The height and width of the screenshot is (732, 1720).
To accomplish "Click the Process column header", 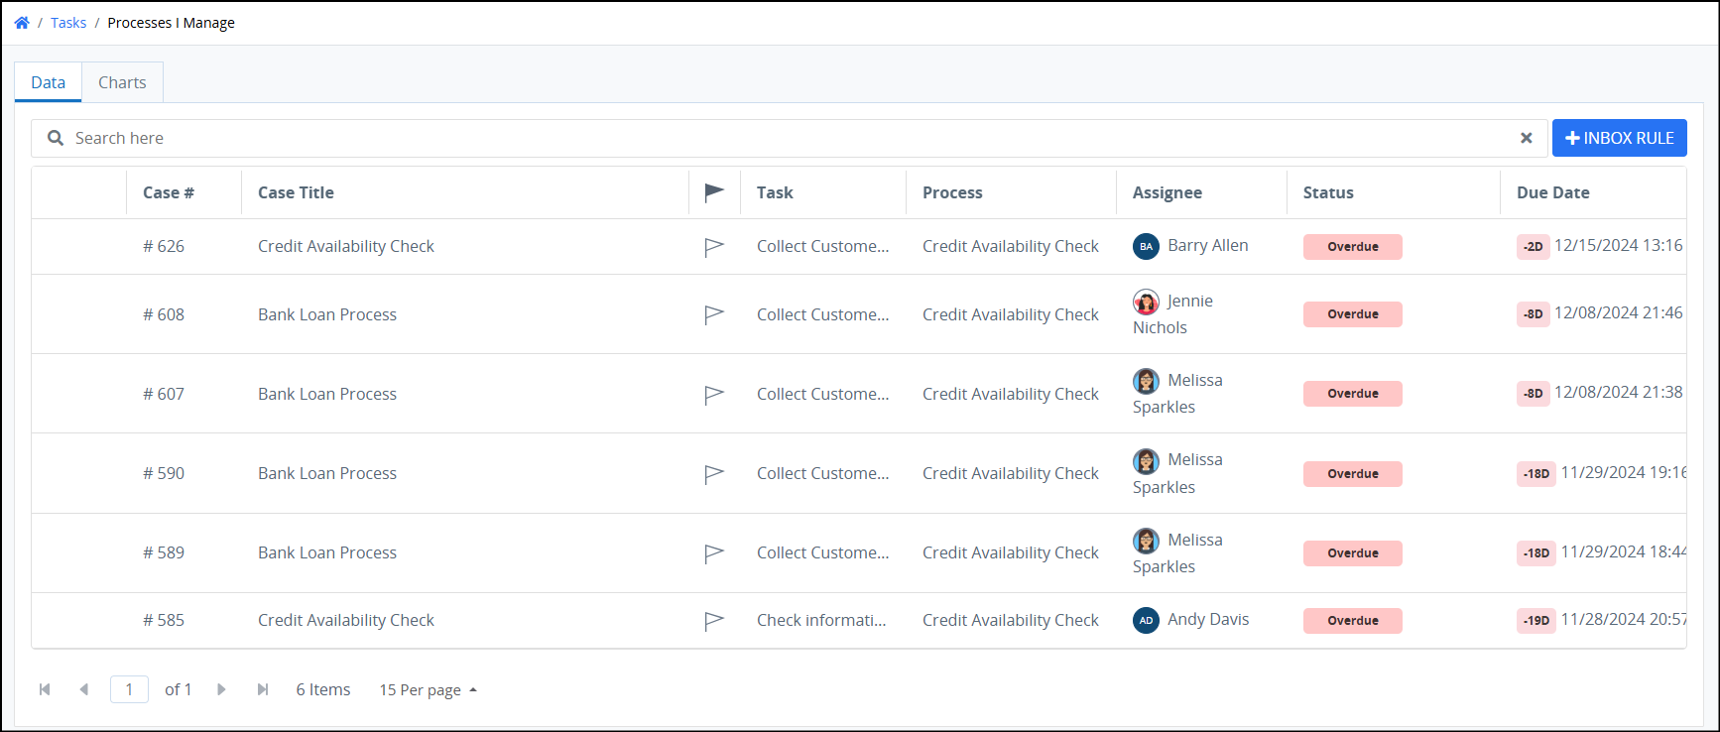I will (x=952, y=192).
